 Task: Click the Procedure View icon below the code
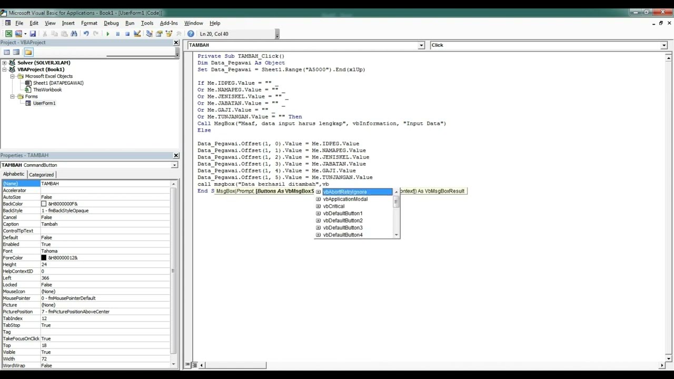(x=188, y=365)
